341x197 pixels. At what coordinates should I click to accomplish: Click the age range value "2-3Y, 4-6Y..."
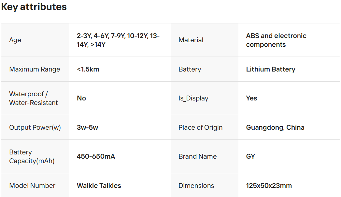click(118, 40)
